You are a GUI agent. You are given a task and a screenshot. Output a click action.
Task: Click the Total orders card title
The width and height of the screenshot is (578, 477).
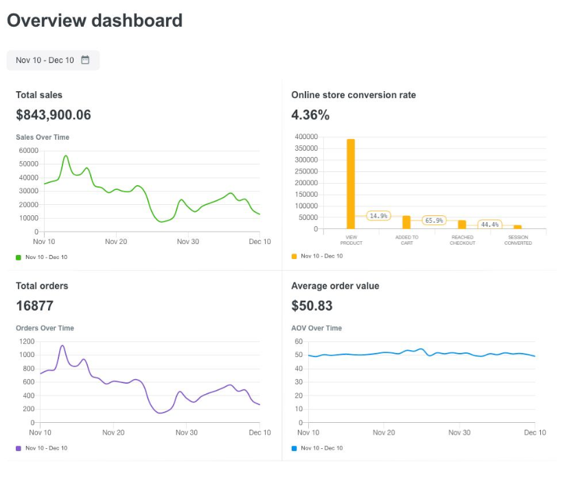click(x=42, y=286)
